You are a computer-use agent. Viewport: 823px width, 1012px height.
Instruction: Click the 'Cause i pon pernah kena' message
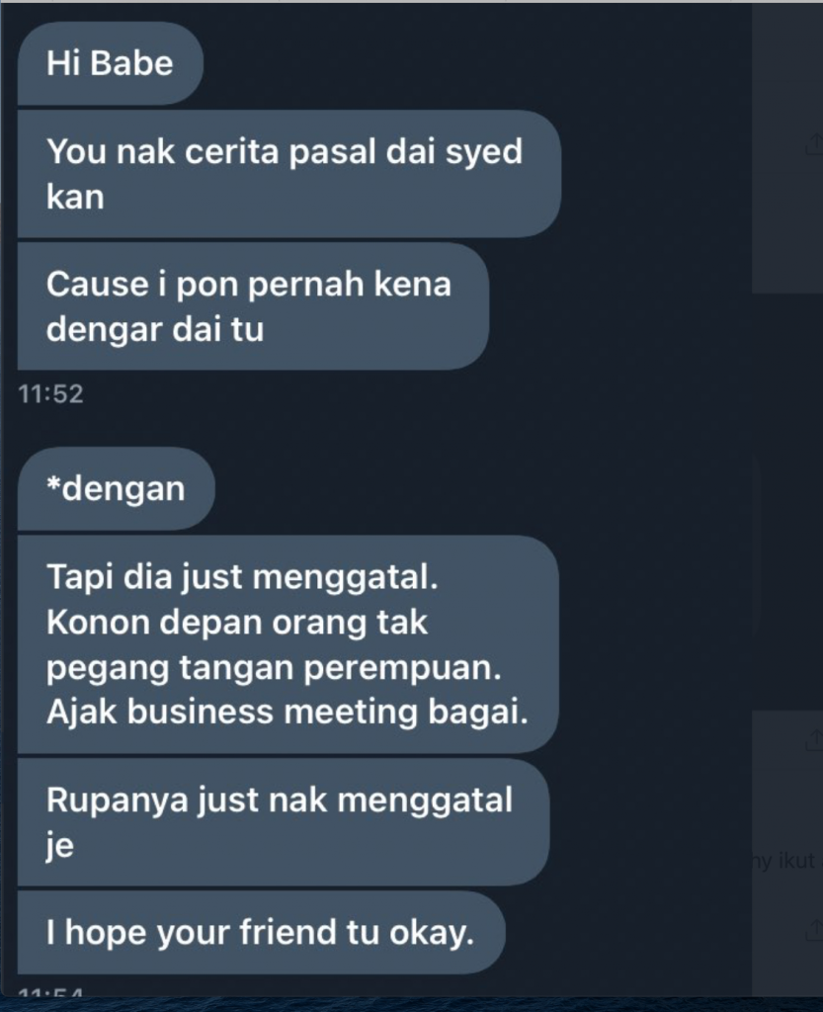253,306
